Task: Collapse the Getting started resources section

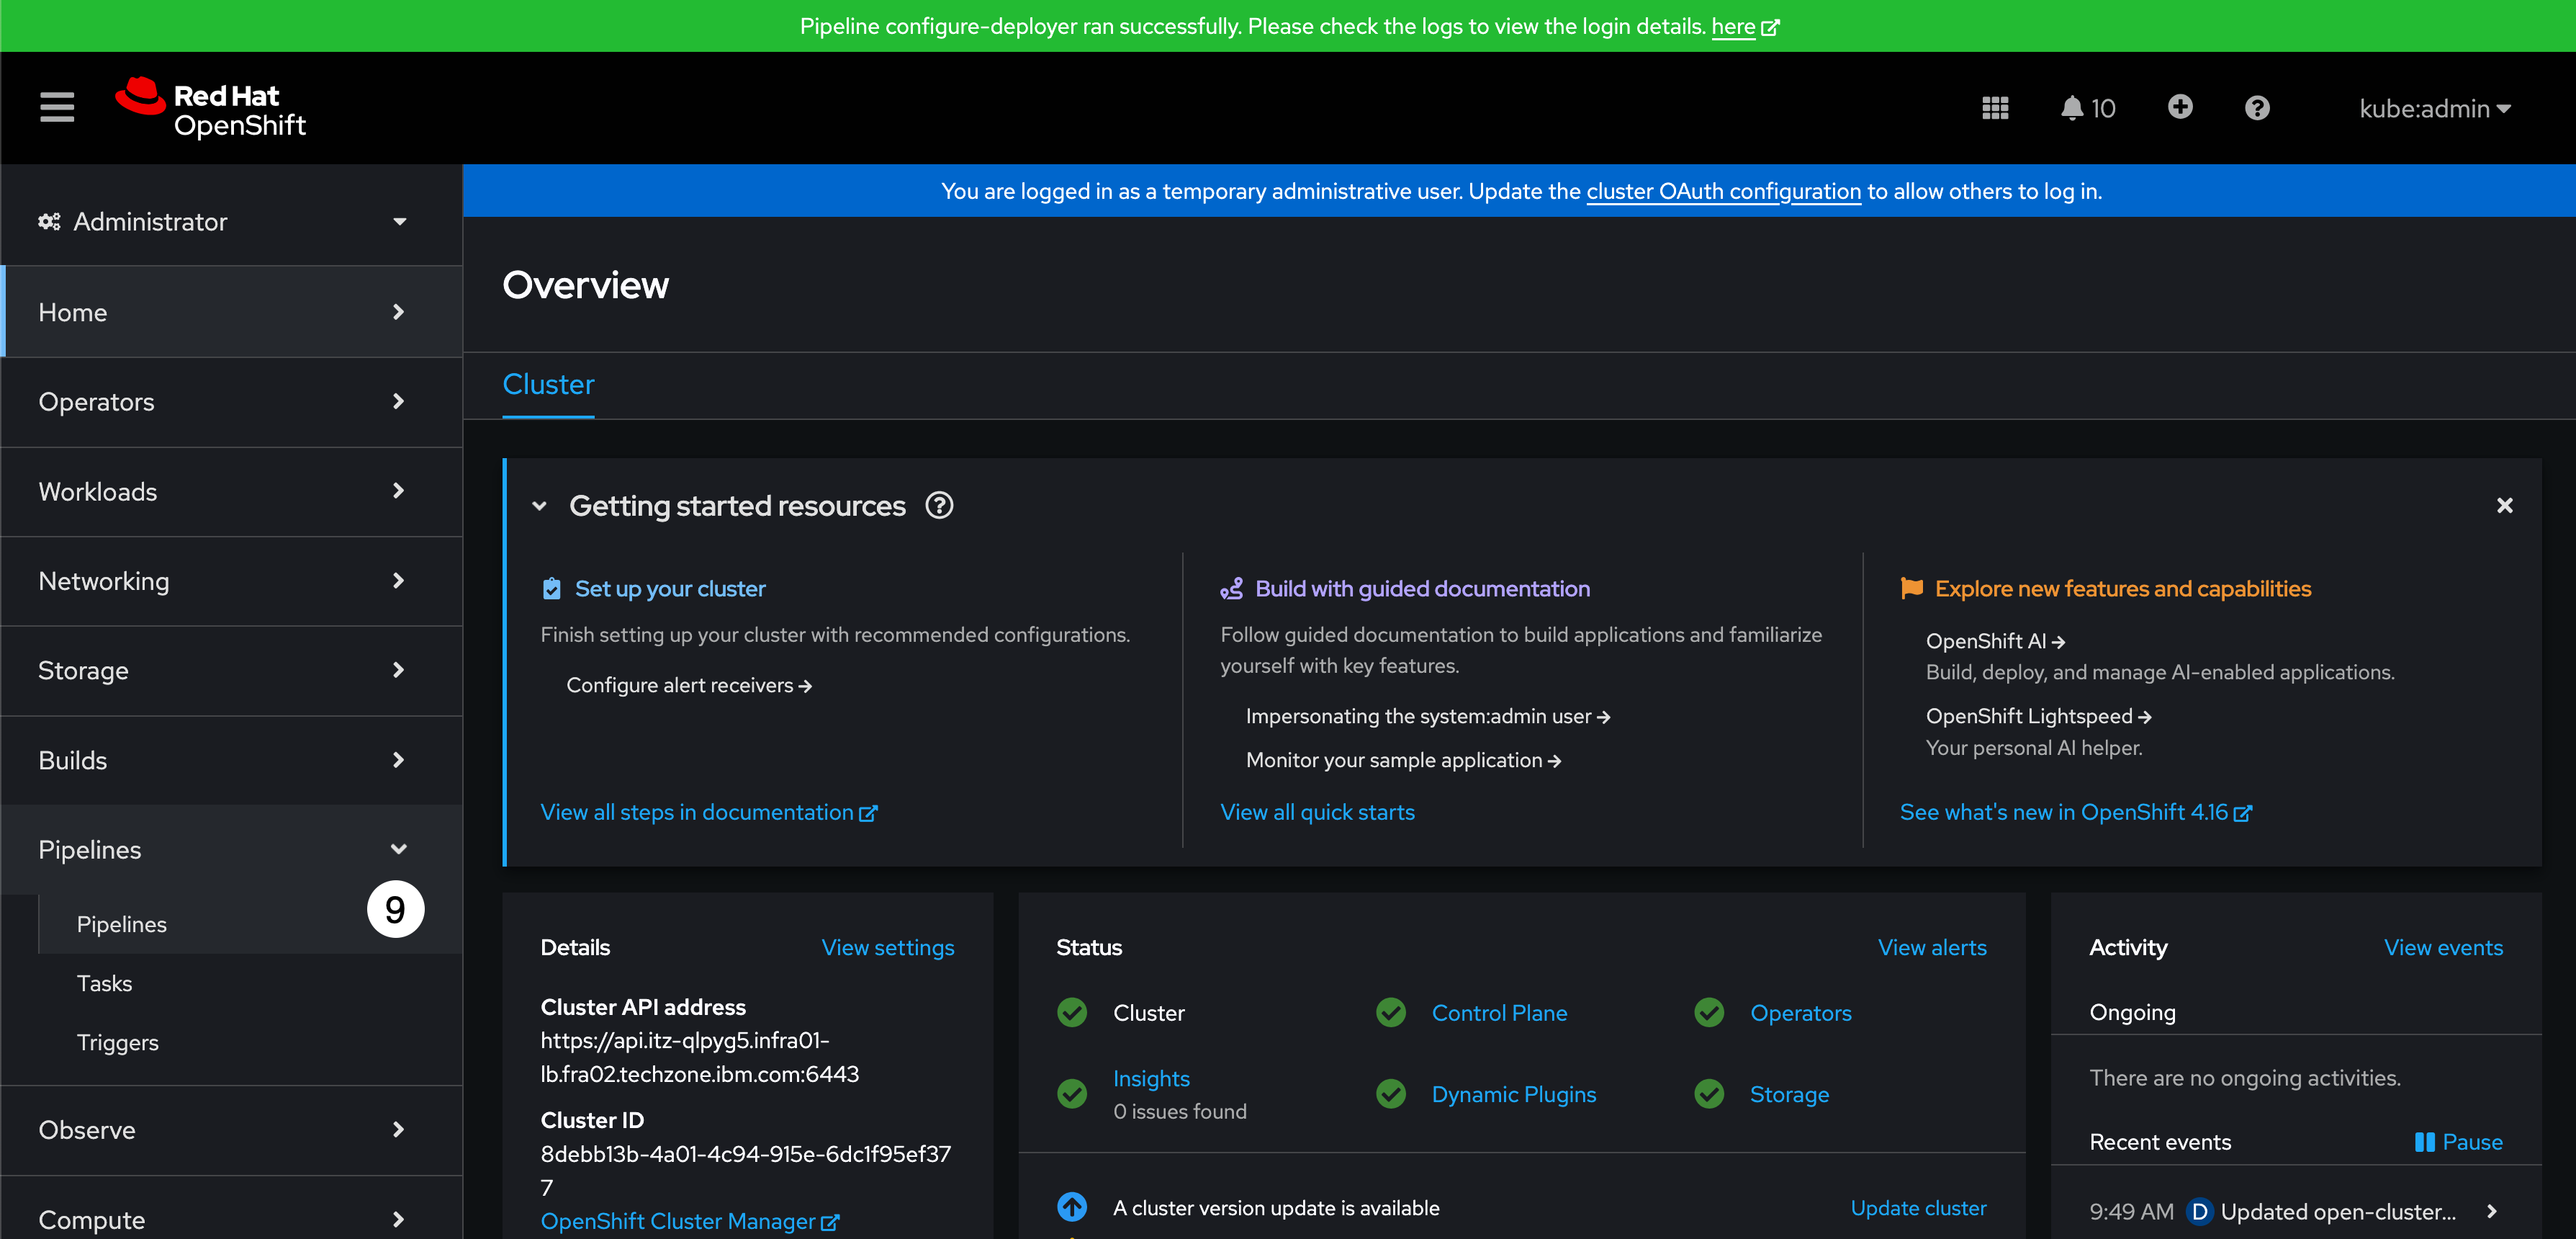Action: (540, 506)
